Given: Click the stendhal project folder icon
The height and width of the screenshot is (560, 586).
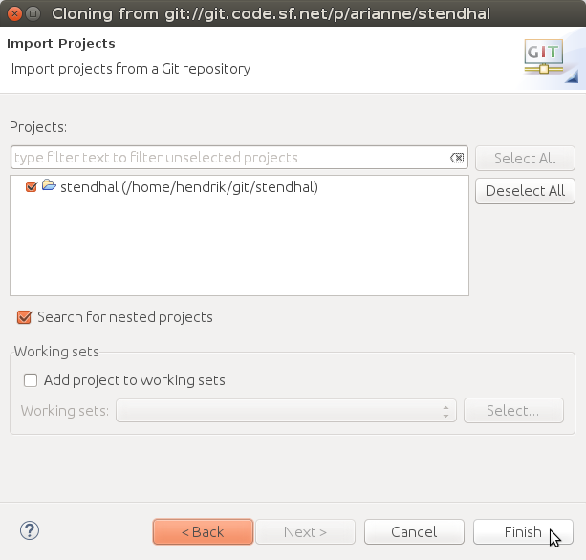Looking at the screenshot, I should point(49,186).
